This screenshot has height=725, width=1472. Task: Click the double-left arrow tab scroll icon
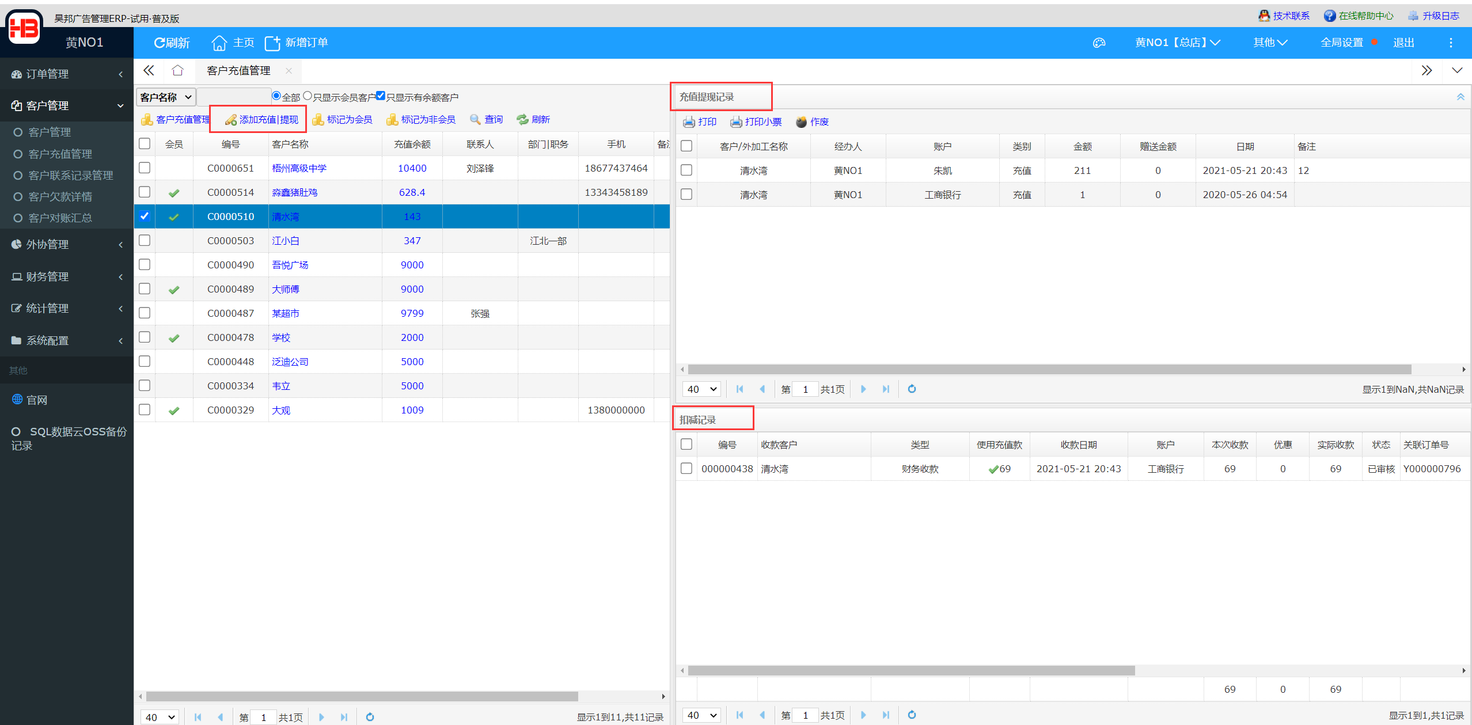149,70
